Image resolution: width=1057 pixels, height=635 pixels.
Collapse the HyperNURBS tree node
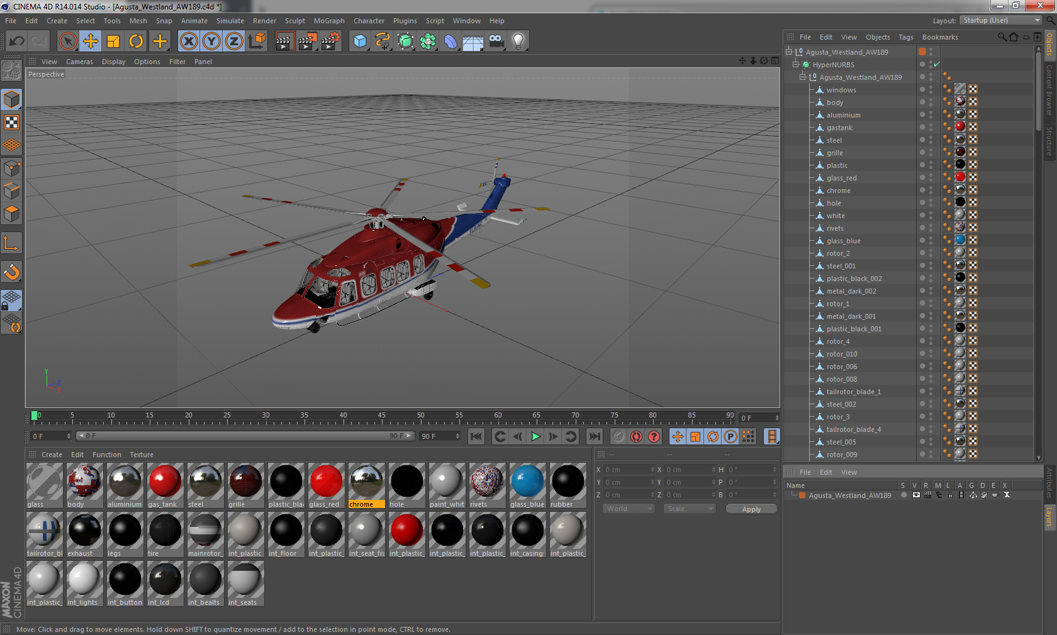point(795,64)
